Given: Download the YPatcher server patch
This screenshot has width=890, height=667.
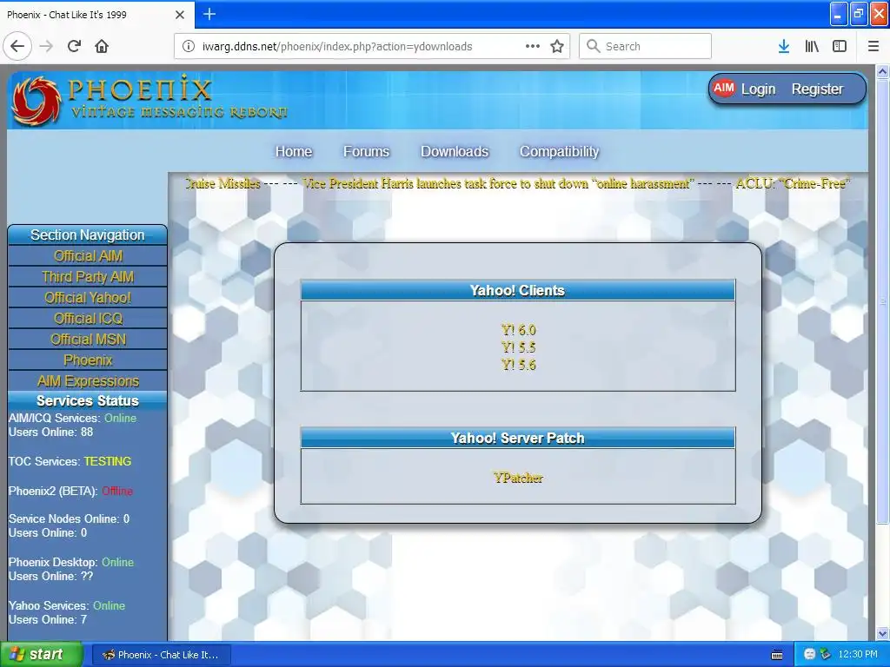Looking at the screenshot, I should tap(518, 478).
